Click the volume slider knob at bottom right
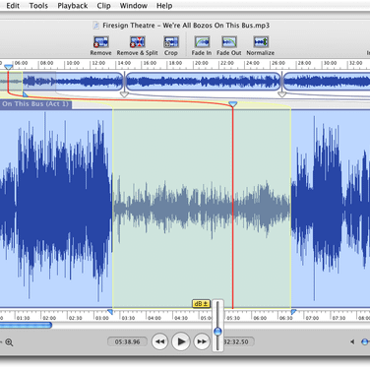 pos(365,341)
